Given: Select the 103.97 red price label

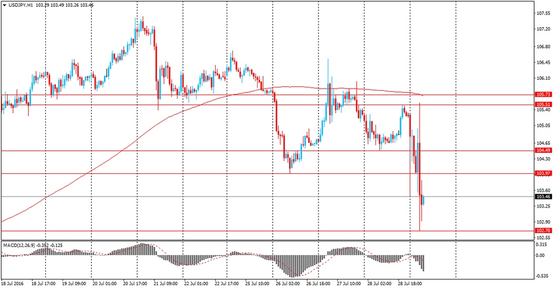Looking at the screenshot, I should click(543, 173).
